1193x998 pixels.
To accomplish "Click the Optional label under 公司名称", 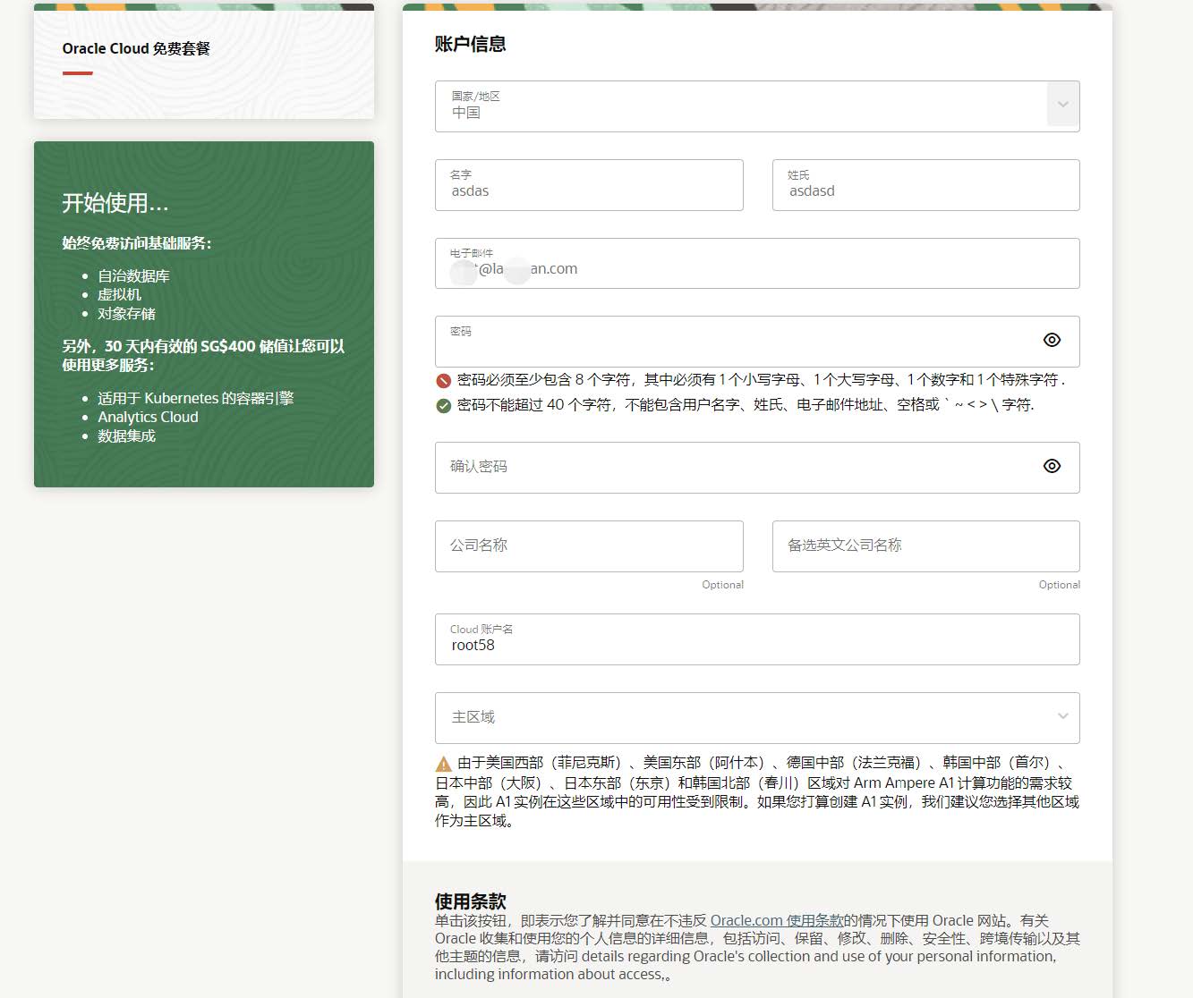I will tap(722, 585).
